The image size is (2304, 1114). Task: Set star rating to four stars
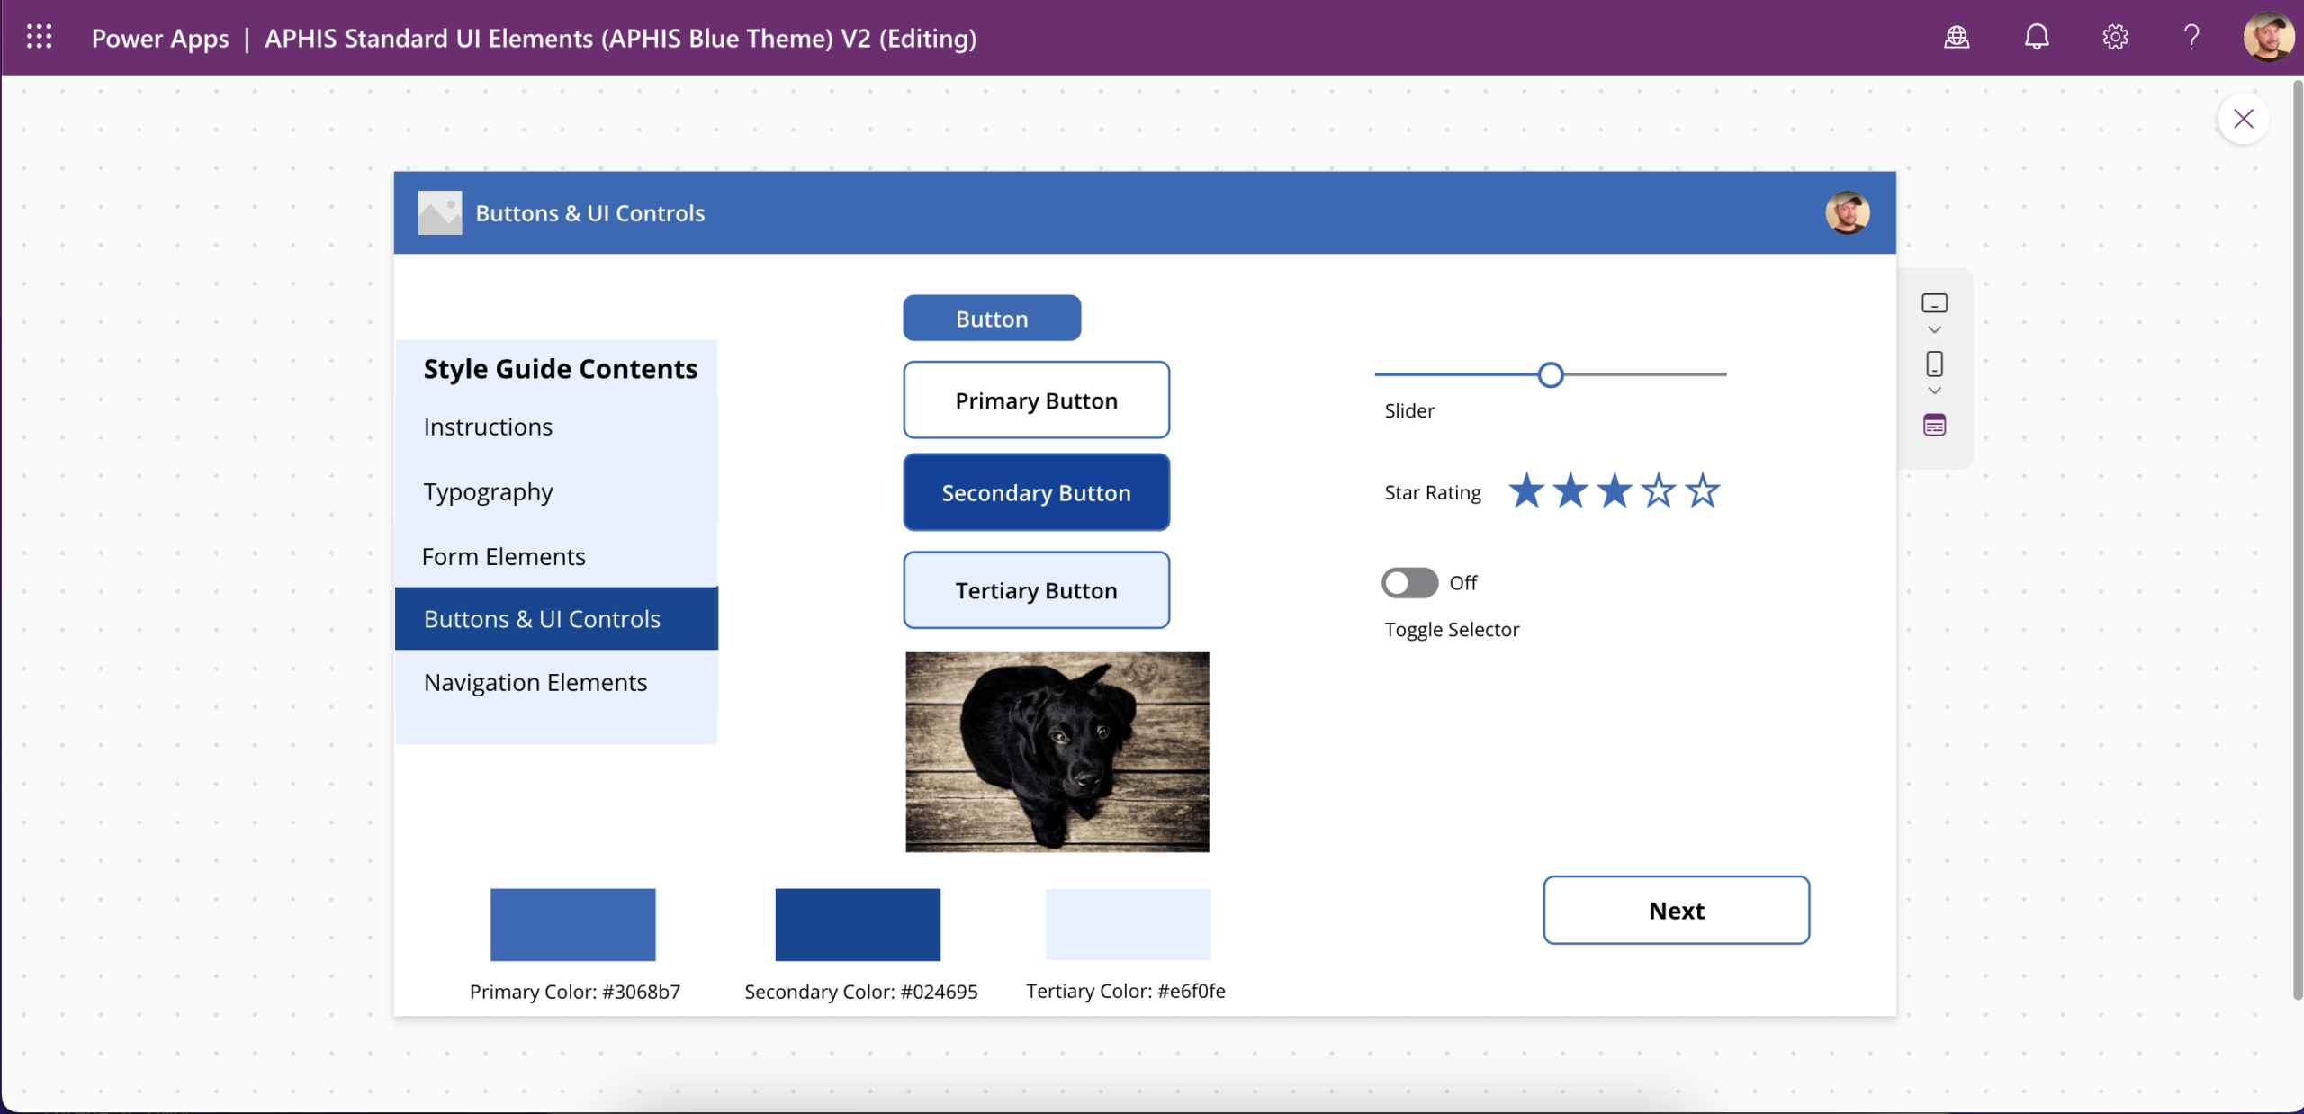[1659, 491]
